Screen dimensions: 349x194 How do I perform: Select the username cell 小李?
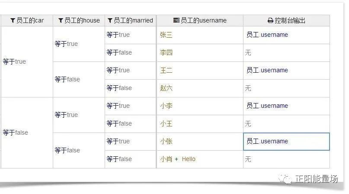(x=166, y=106)
